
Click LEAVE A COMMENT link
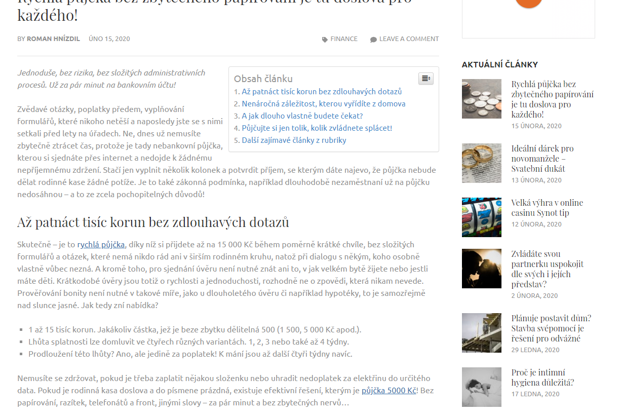[x=409, y=39]
